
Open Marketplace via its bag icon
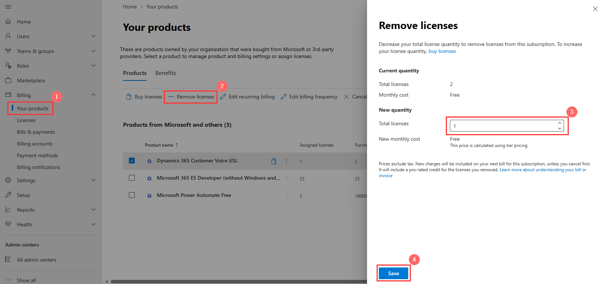[8, 80]
